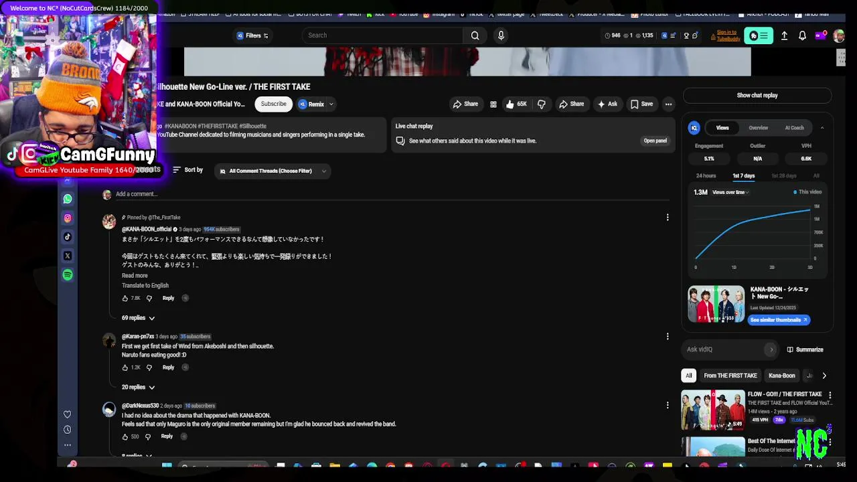
Task: Click the TikTok sidebar icon
Action: coord(68,236)
